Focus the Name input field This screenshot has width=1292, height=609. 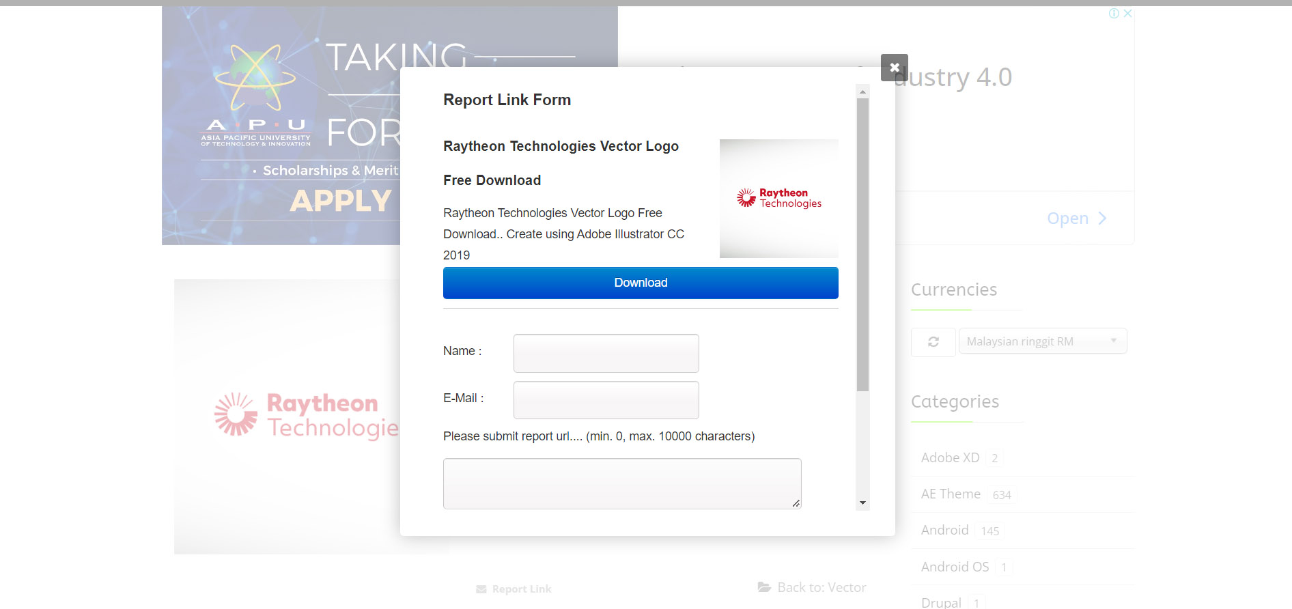pos(606,353)
